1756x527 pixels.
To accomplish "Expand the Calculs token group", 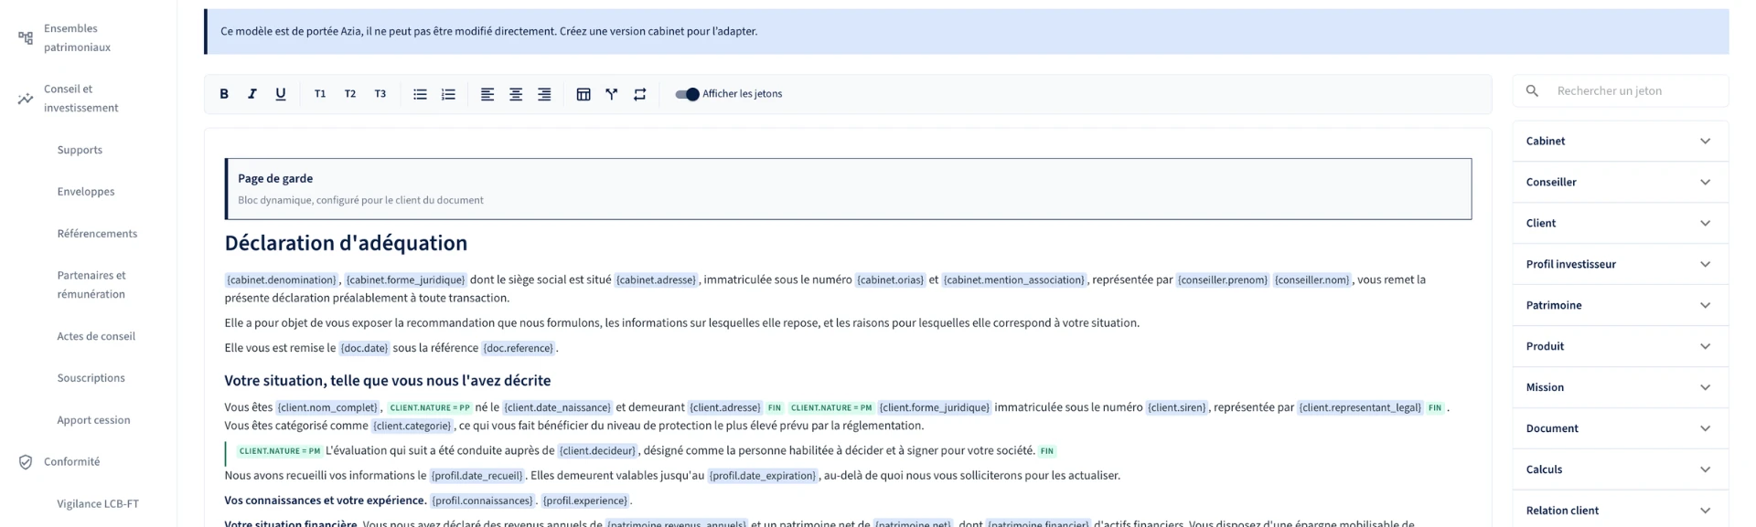I will point(1620,469).
